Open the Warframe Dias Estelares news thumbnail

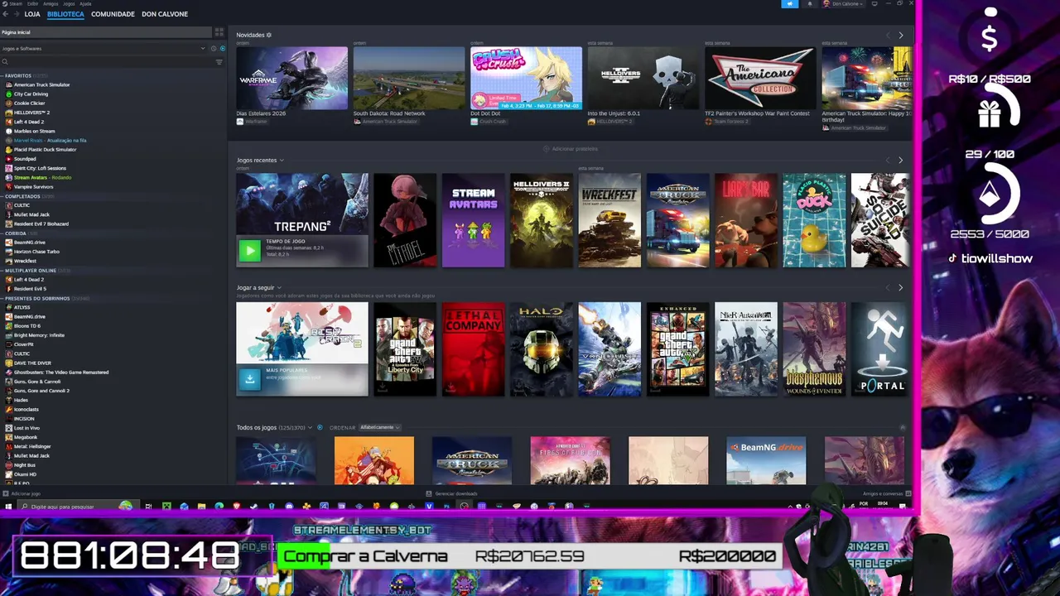291,78
